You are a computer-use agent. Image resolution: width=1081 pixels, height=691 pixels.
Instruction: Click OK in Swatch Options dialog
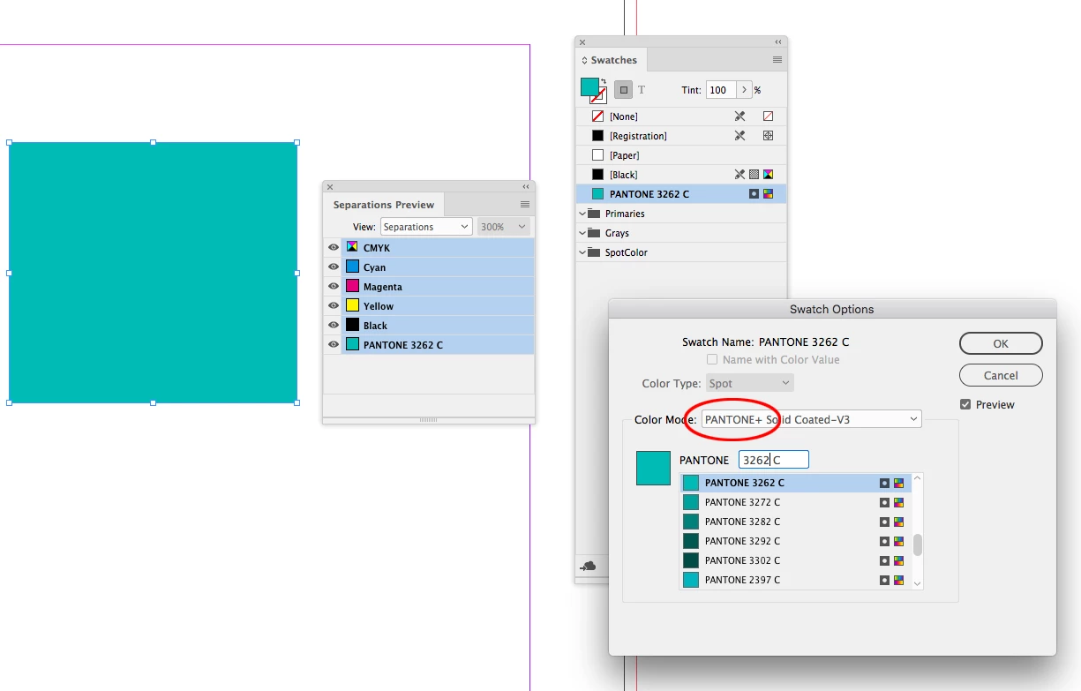click(1001, 343)
